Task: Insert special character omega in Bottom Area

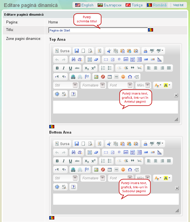Action: coord(130,170)
